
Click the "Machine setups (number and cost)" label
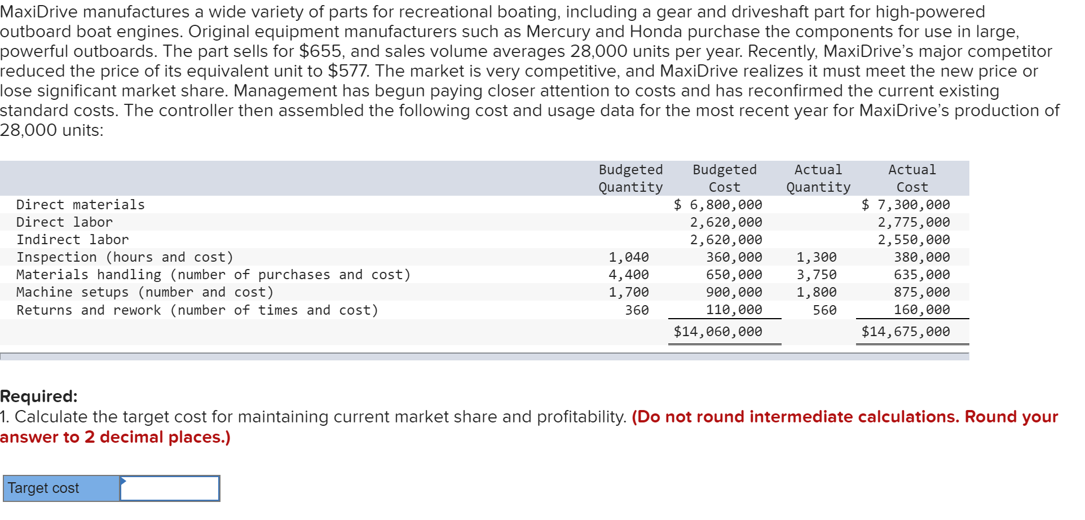click(145, 292)
